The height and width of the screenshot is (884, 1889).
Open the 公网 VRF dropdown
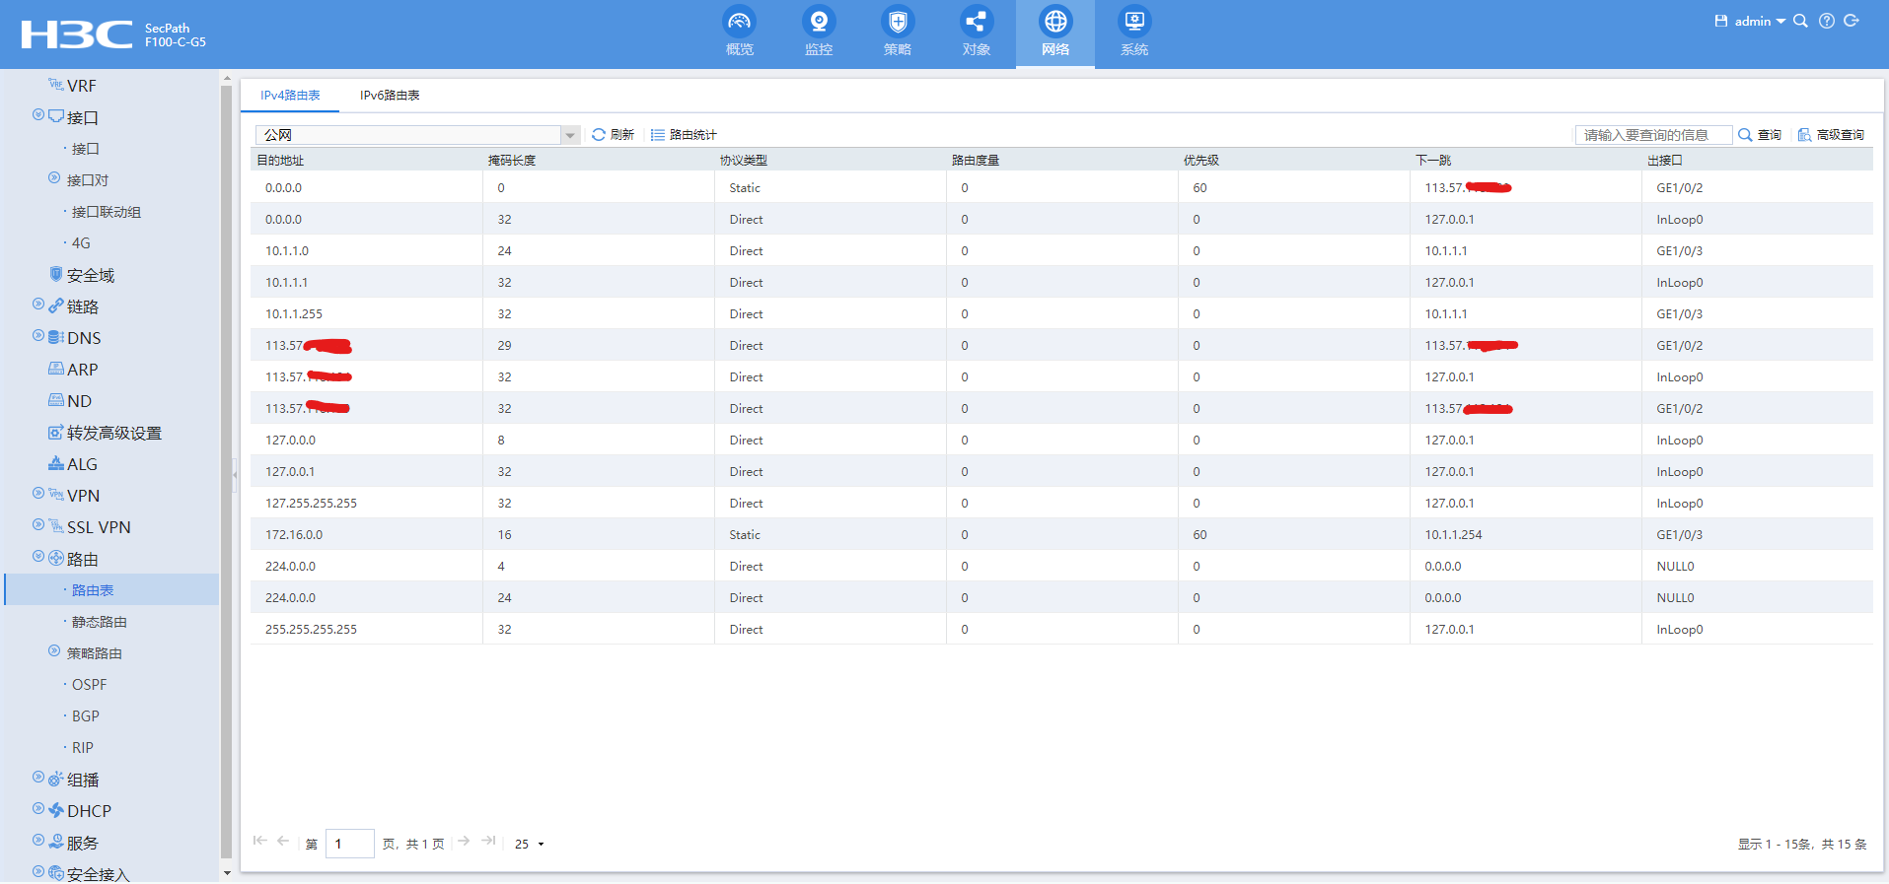coord(569,135)
